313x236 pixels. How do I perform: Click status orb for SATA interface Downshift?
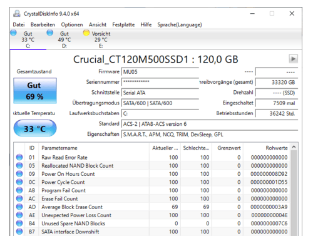[19, 232]
